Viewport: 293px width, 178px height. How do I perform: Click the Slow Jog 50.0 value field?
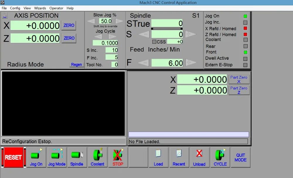(105, 21)
